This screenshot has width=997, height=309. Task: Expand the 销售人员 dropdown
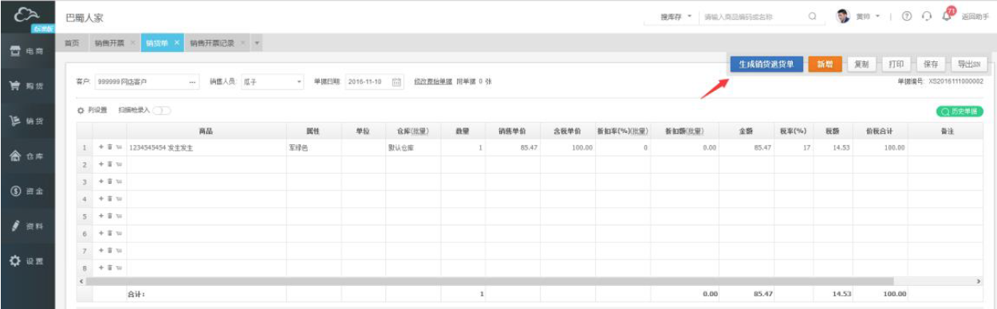tap(299, 82)
